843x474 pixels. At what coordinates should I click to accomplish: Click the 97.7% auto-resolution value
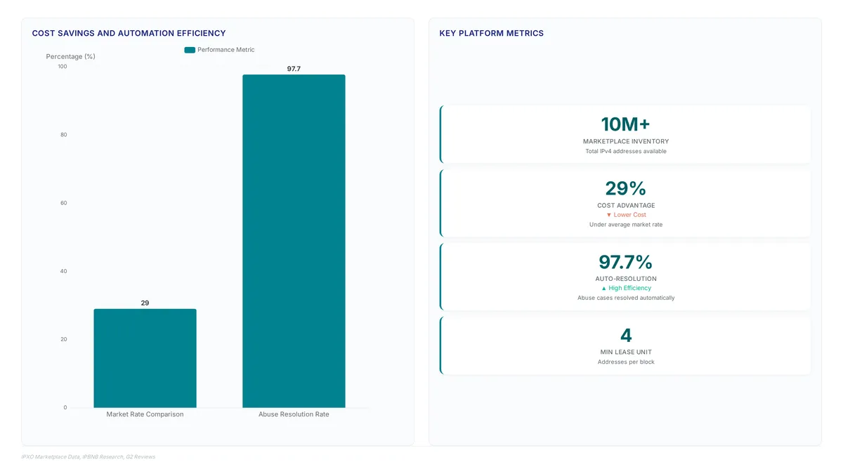tap(626, 262)
